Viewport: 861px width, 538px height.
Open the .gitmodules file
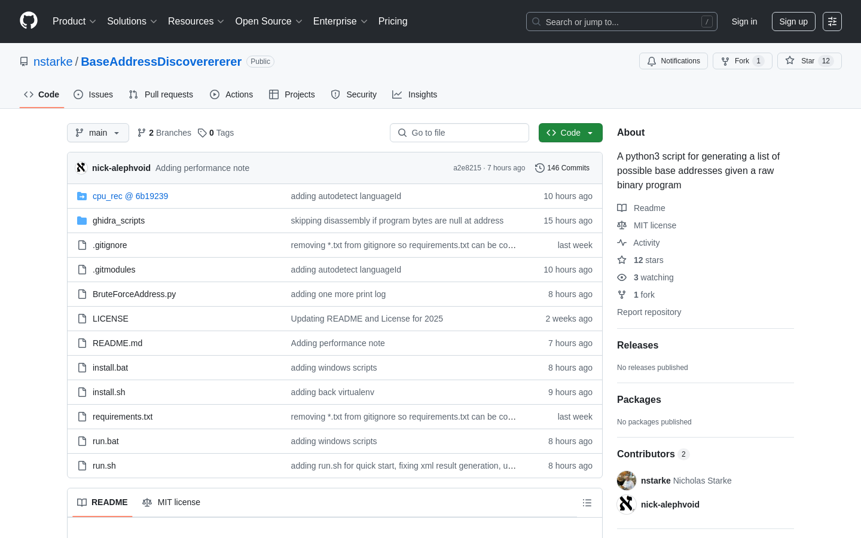114,270
